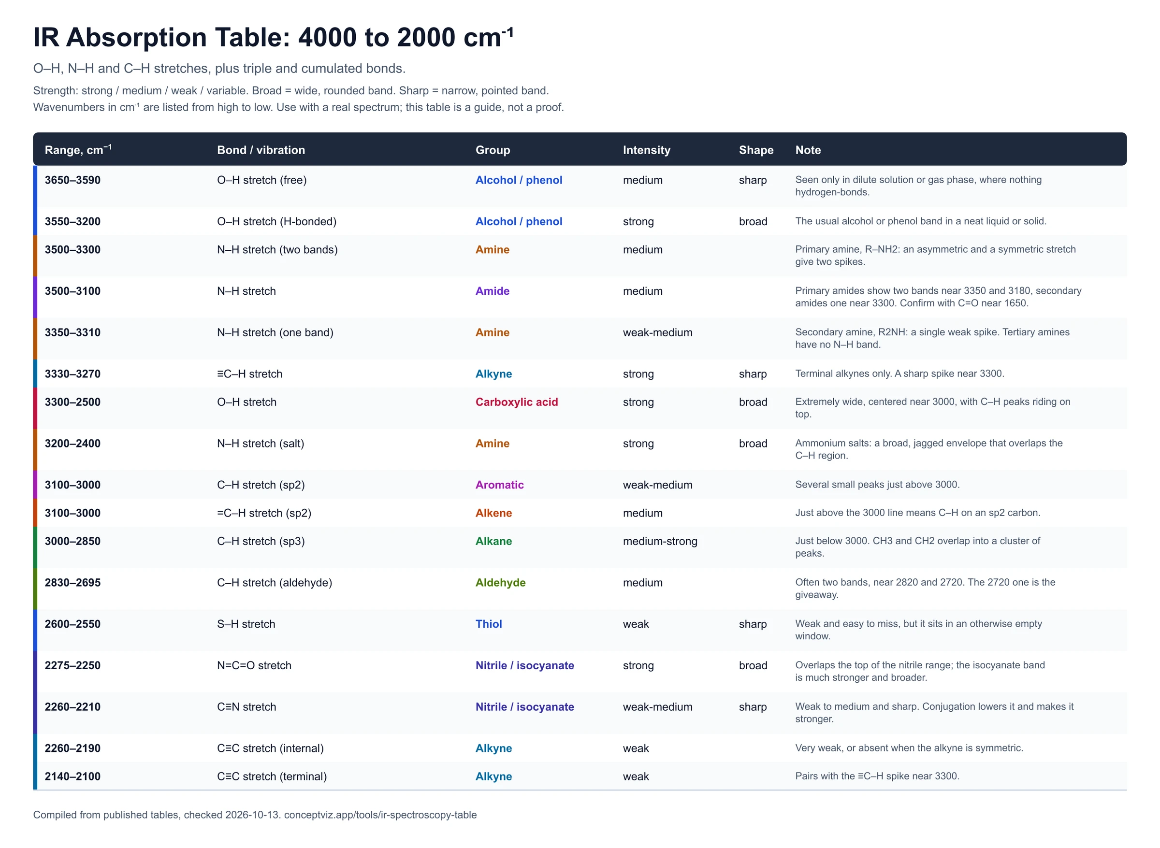Click the 'Note' column header
1160x848 pixels.
808,150
